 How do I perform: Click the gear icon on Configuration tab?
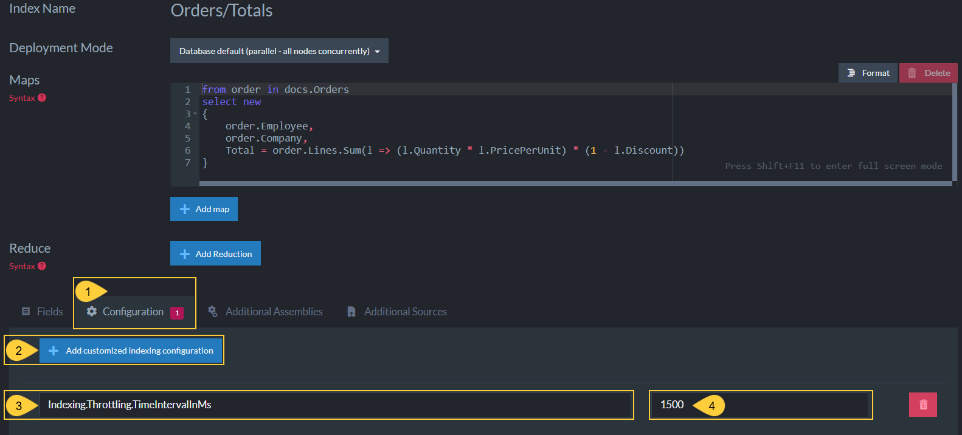point(92,312)
